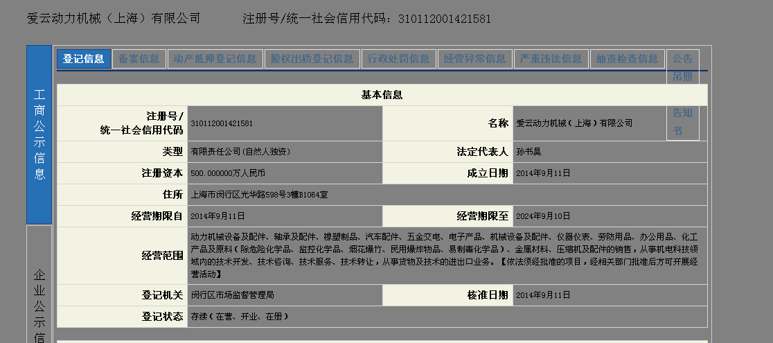Open the 备案信息 tab
Viewport: 773px width, 343px height.
coord(139,59)
